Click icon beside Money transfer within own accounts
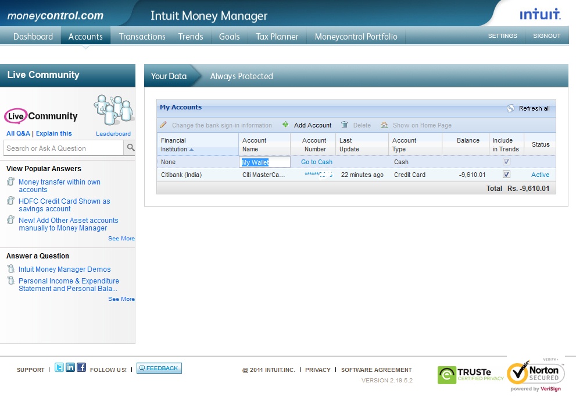Image resolution: width=576 pixels, height=415 pixels. 10,182
